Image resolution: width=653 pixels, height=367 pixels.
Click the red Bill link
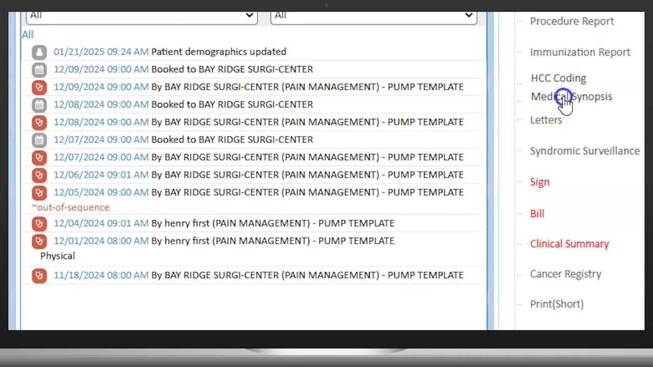coord(537,214)
